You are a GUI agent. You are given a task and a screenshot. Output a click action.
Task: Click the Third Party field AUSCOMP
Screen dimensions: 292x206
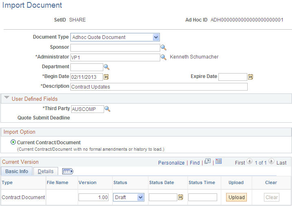click(x=87, y=109)
